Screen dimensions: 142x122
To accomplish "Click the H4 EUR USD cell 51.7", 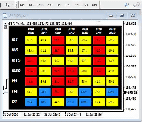I will (31, 92).
